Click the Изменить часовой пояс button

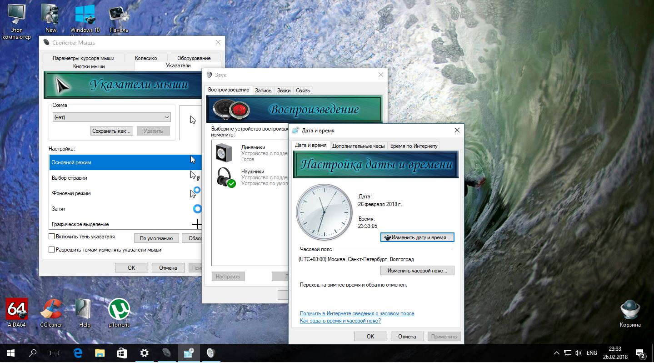coord(417,271)
